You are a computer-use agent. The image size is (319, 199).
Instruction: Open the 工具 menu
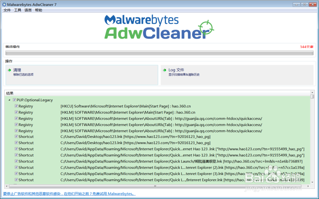point(18,10)
